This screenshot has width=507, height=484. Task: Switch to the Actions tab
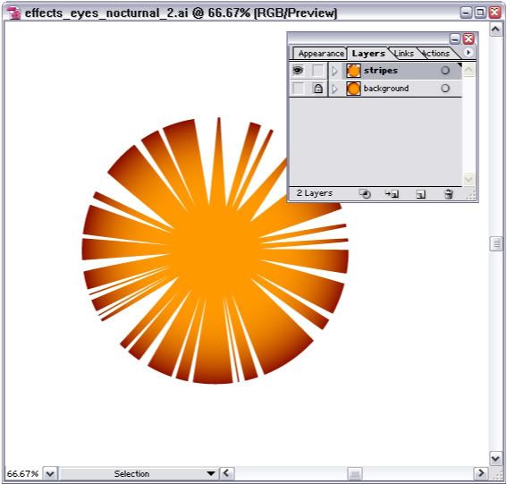pyautogui.click(x=436, y=54)
